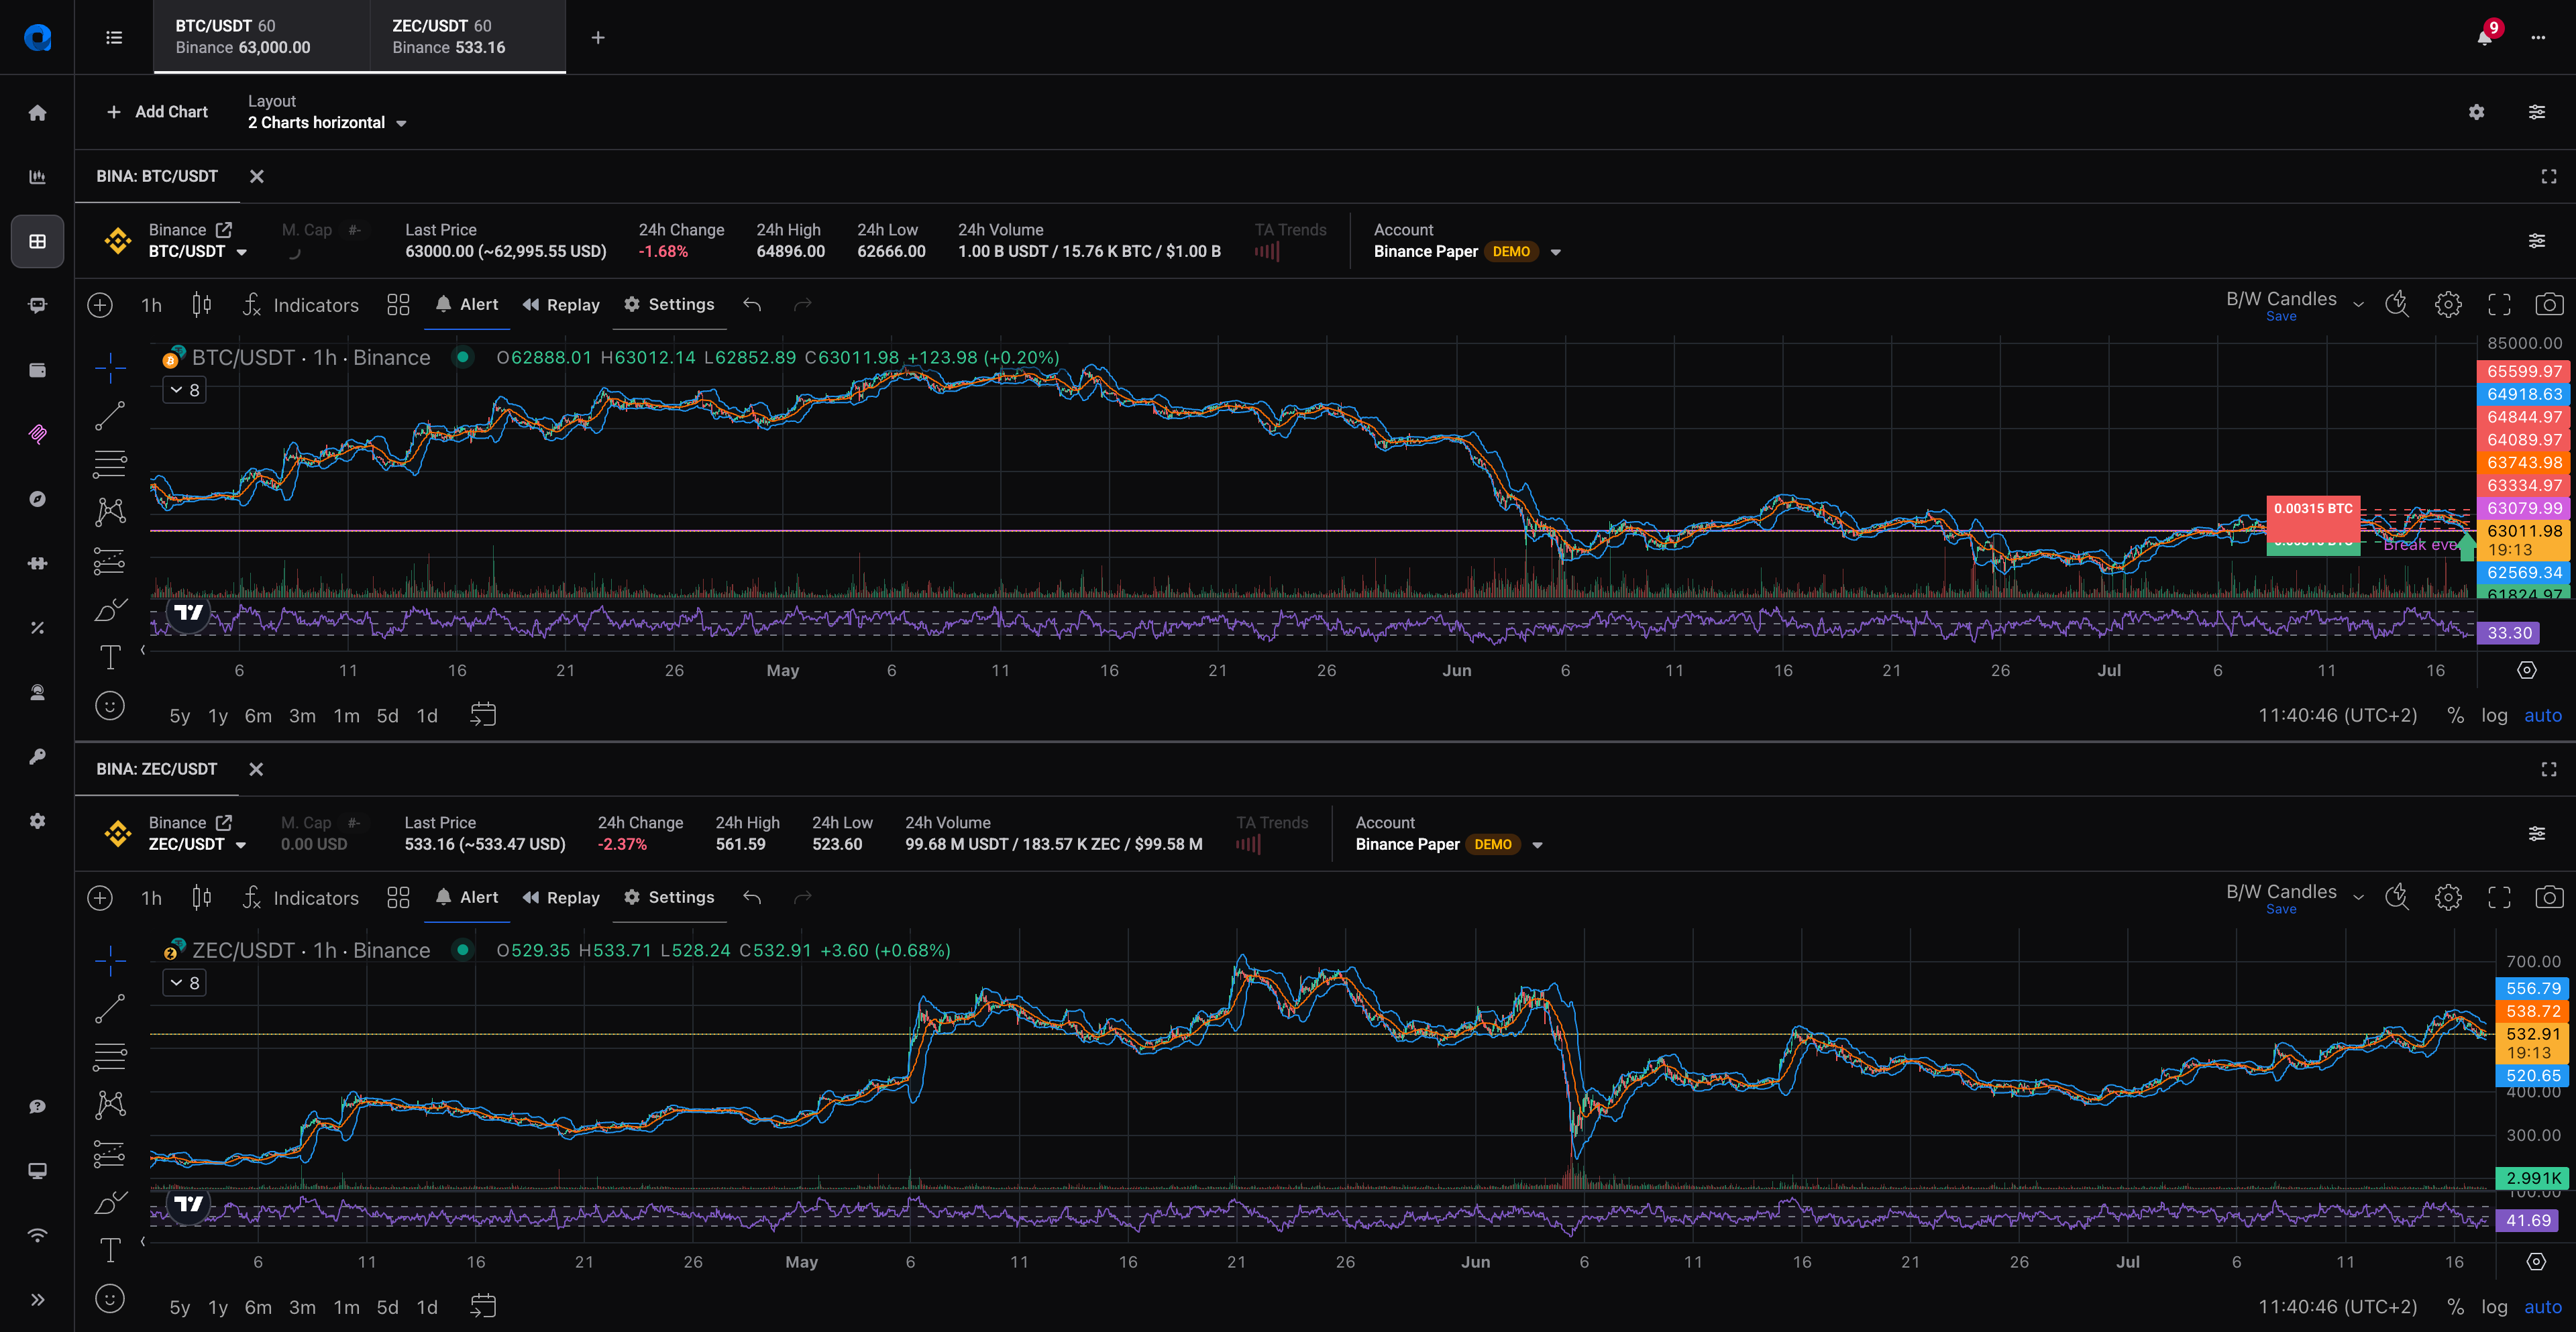Set BTC chart range to 3m
Screen dimensions: 2576x1332
tap(302, 716)
